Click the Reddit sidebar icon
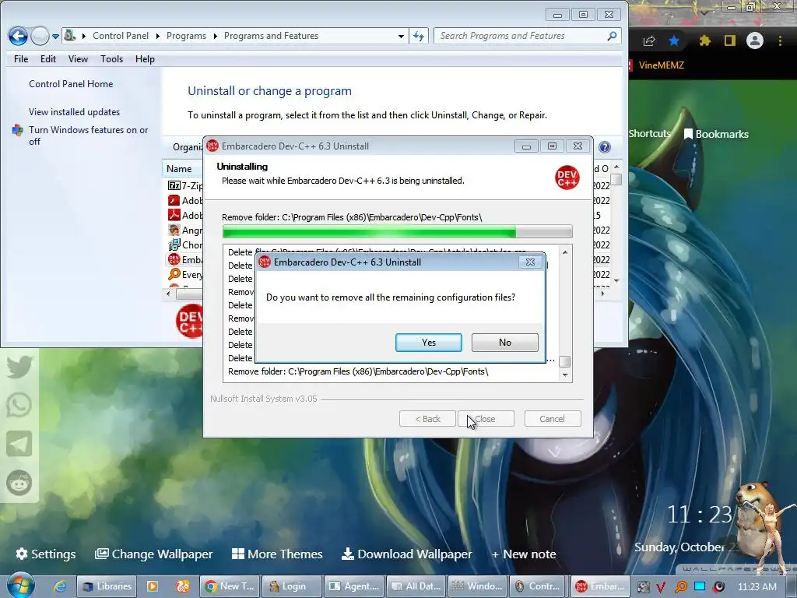This screenshot has width=797, height=598. click(19, 483)
